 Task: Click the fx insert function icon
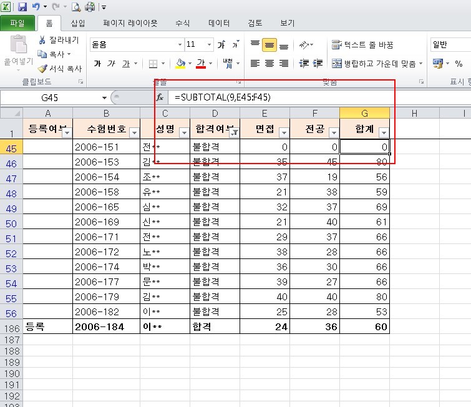[x=160, y=97]
